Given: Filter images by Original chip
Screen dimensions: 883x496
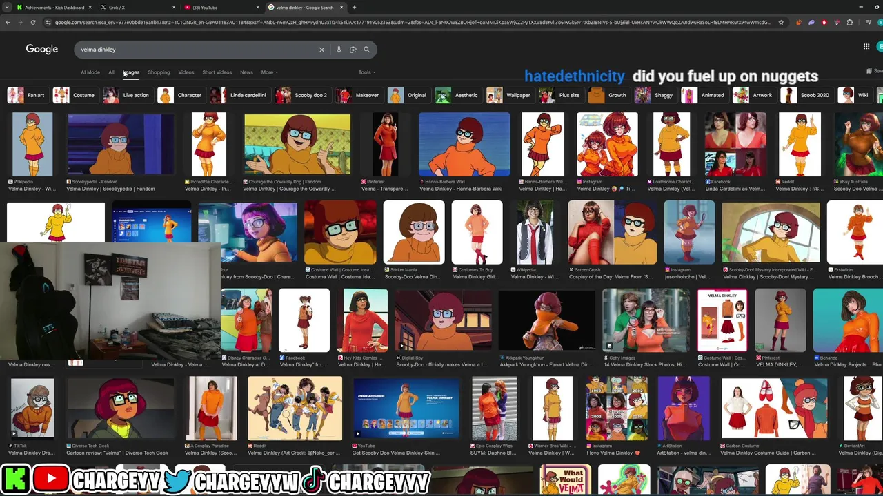Looking at the screenshot, I should pyautogui.click(x=408, y=95).
